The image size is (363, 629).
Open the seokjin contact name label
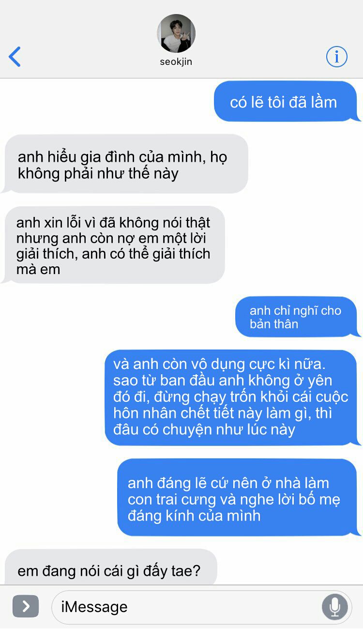click(x=176, y=62)
